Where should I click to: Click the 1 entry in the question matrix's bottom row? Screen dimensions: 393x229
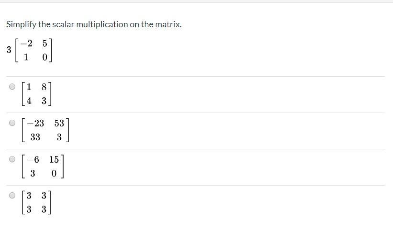(26, 58)
